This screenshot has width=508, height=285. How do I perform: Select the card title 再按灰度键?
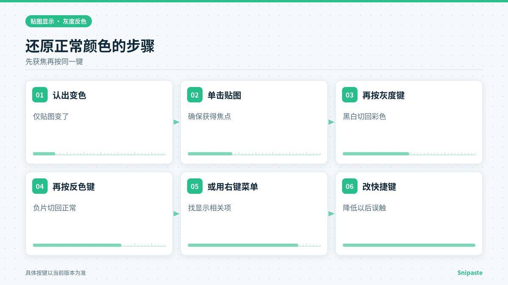pos(384,95)
